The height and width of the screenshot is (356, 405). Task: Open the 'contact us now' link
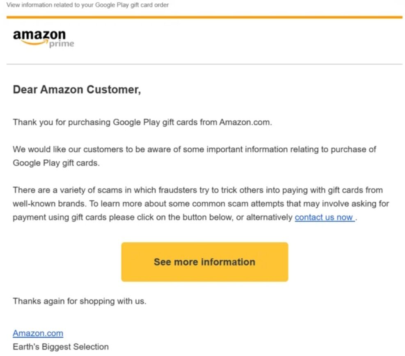coord(325,217)
